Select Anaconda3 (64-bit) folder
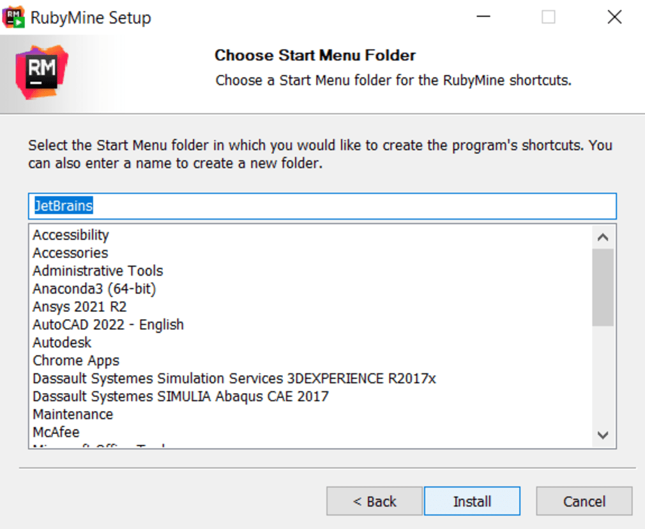Image resolution: width=645 pixels, height=529 pixels. 94,288
